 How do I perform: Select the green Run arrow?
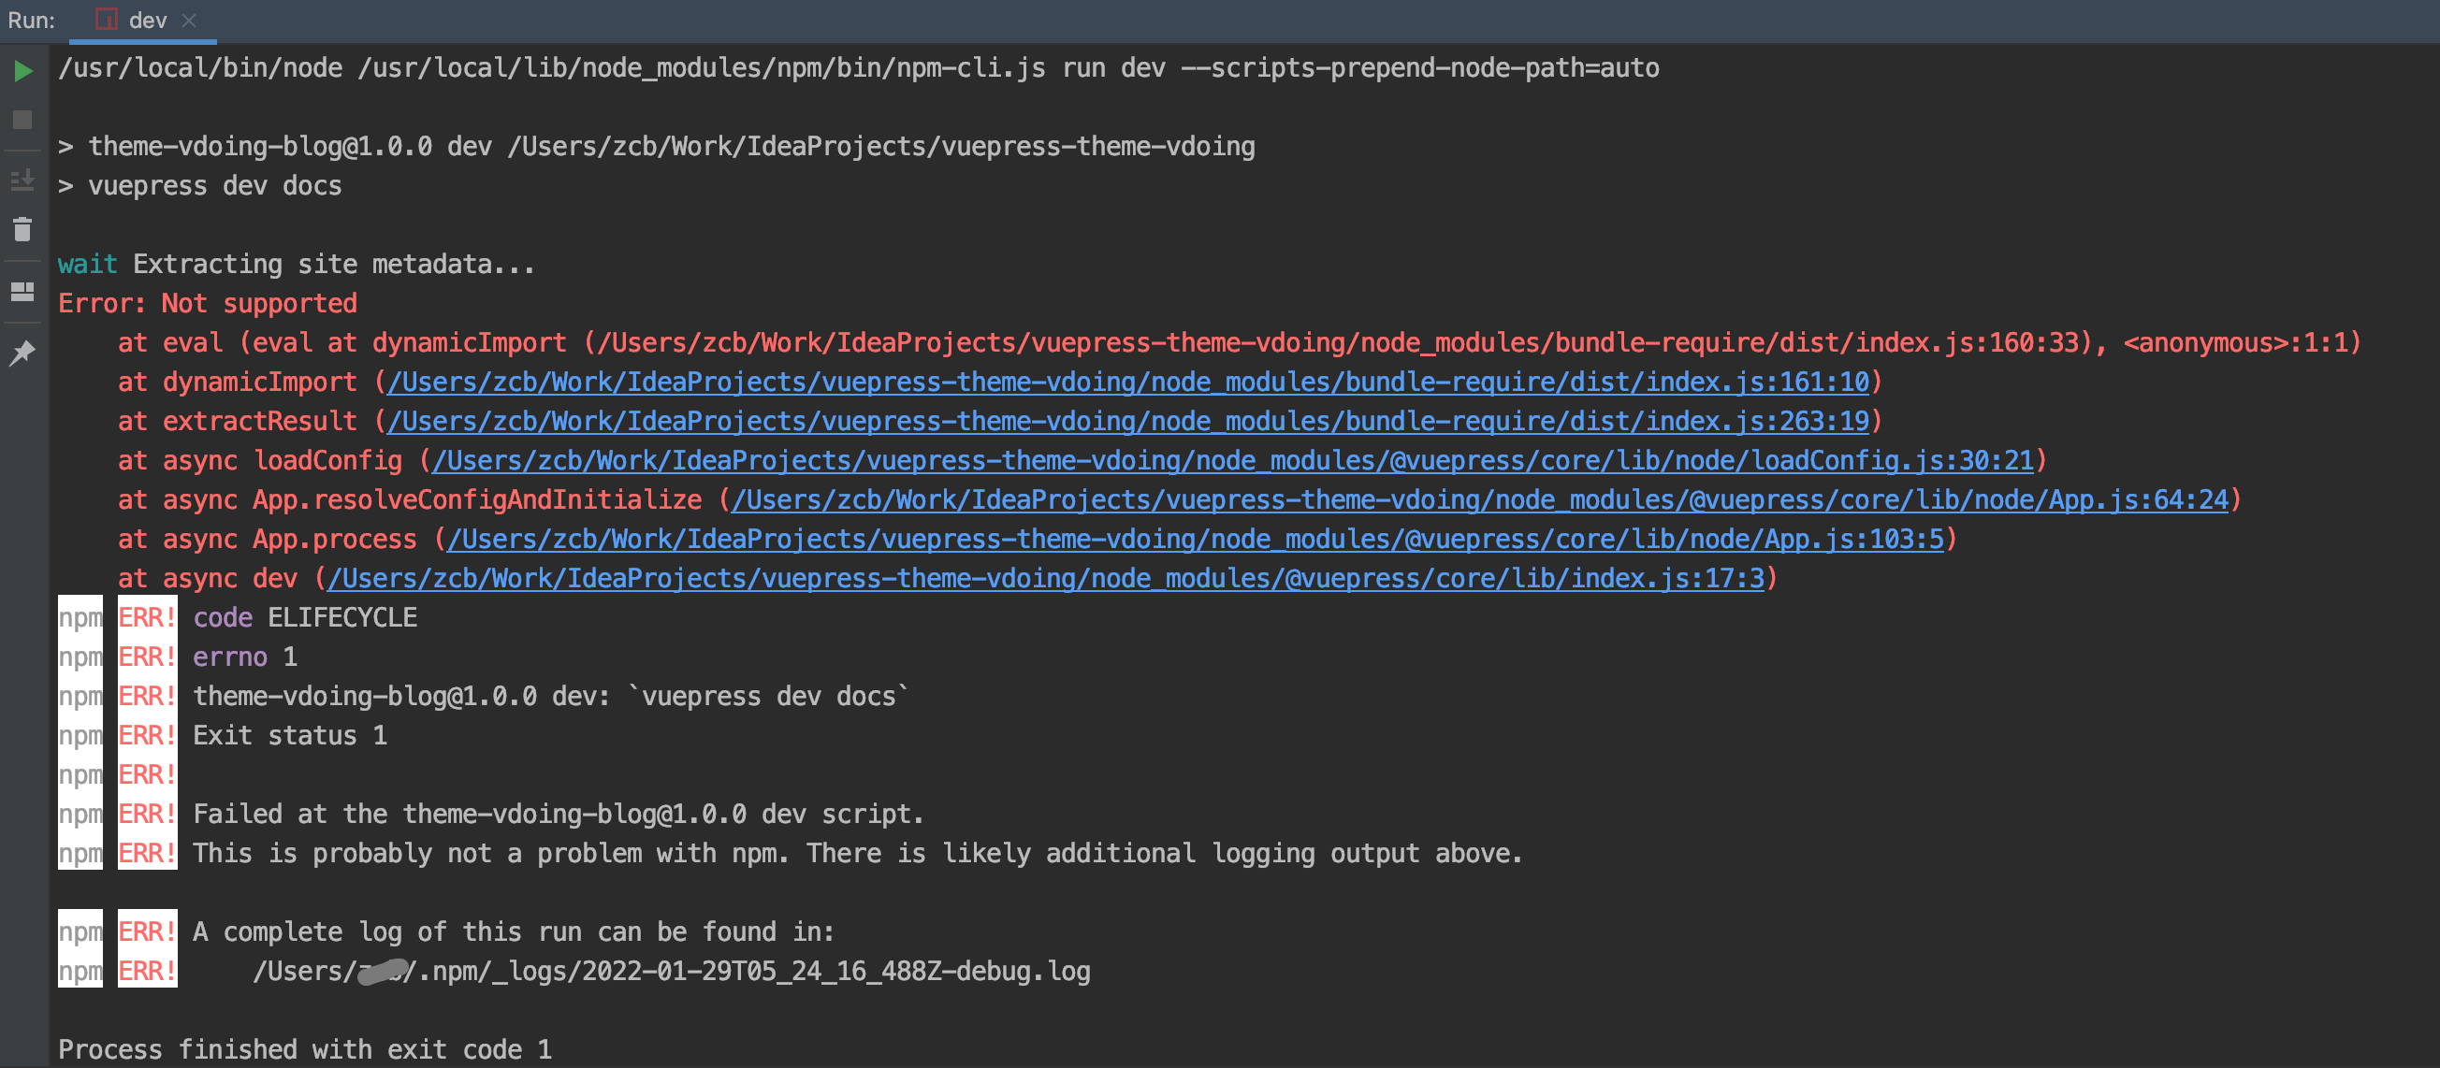pos(22,70)
